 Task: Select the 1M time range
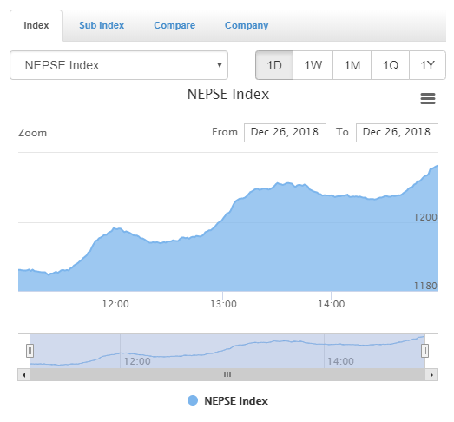point(352,65)
